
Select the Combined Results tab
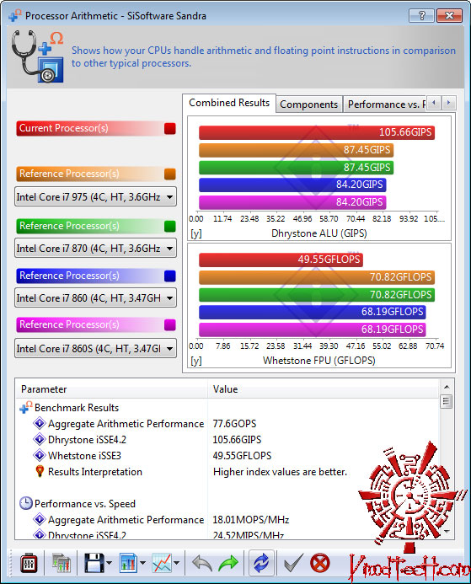click(229, 103)
